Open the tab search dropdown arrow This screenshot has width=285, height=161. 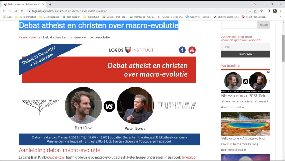click(256, 4)
